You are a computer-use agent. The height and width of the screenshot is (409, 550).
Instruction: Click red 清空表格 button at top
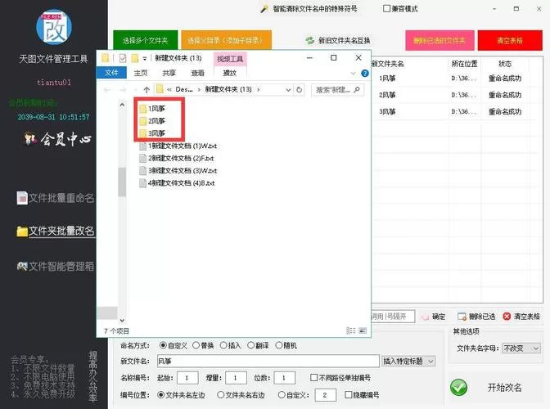click(510, 40)
